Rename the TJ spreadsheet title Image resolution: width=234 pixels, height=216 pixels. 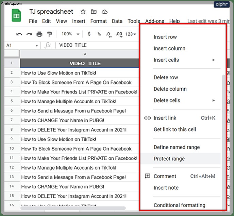51,12
